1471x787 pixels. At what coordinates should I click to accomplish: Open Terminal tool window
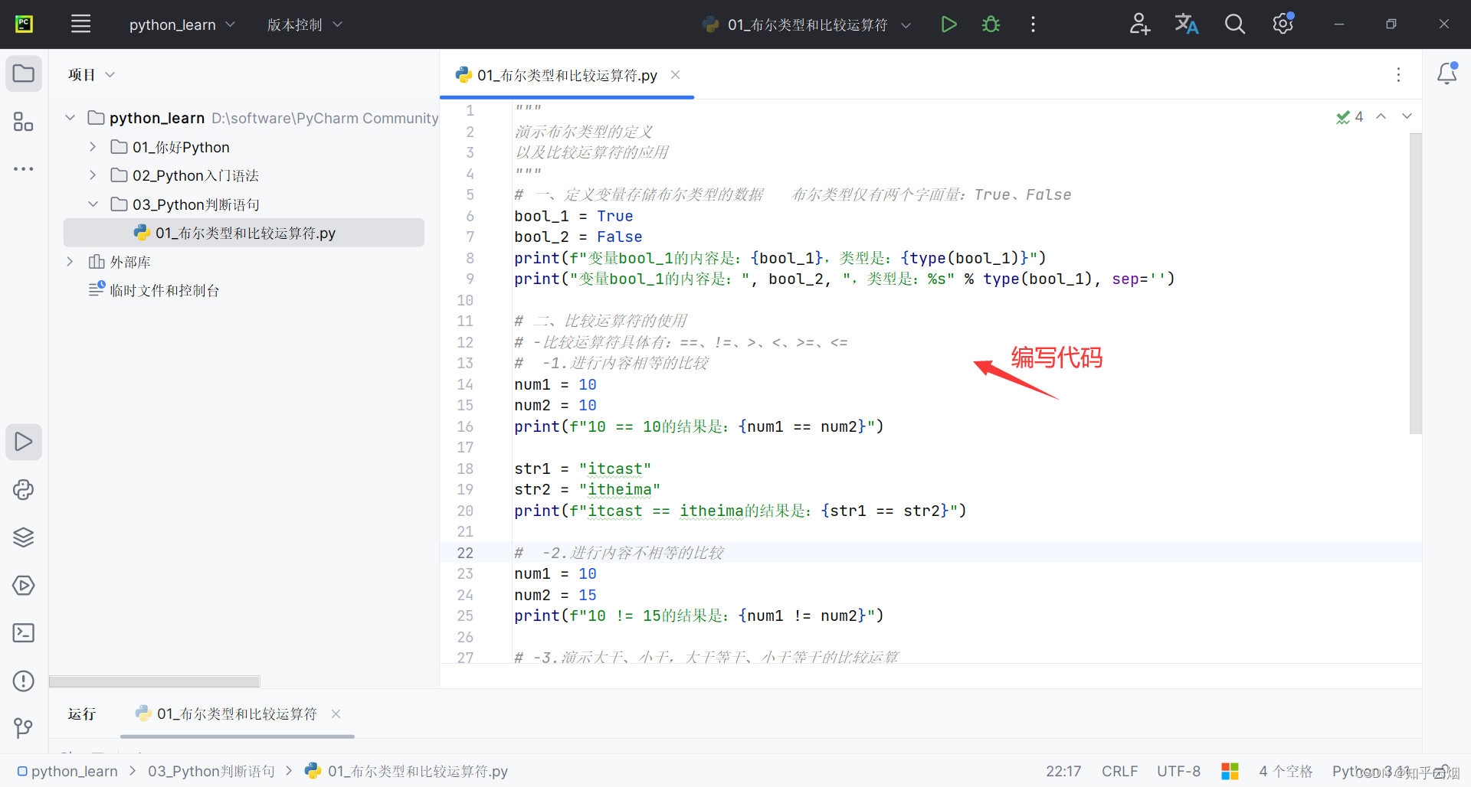24,633
